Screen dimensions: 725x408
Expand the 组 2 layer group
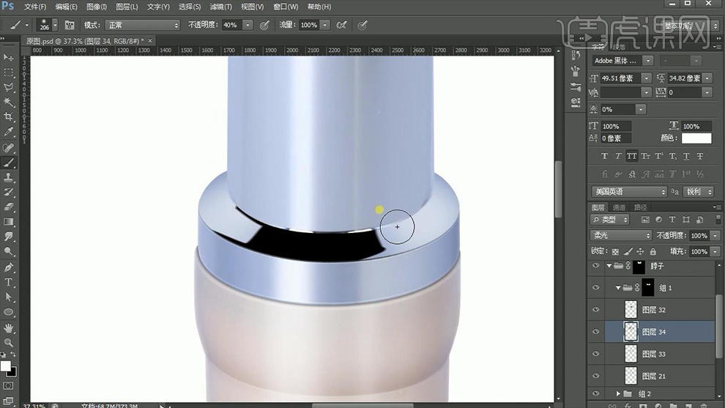point(618,394)
